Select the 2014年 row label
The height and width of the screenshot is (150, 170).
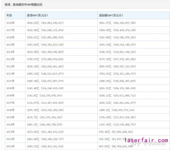[x=11, y=52]
